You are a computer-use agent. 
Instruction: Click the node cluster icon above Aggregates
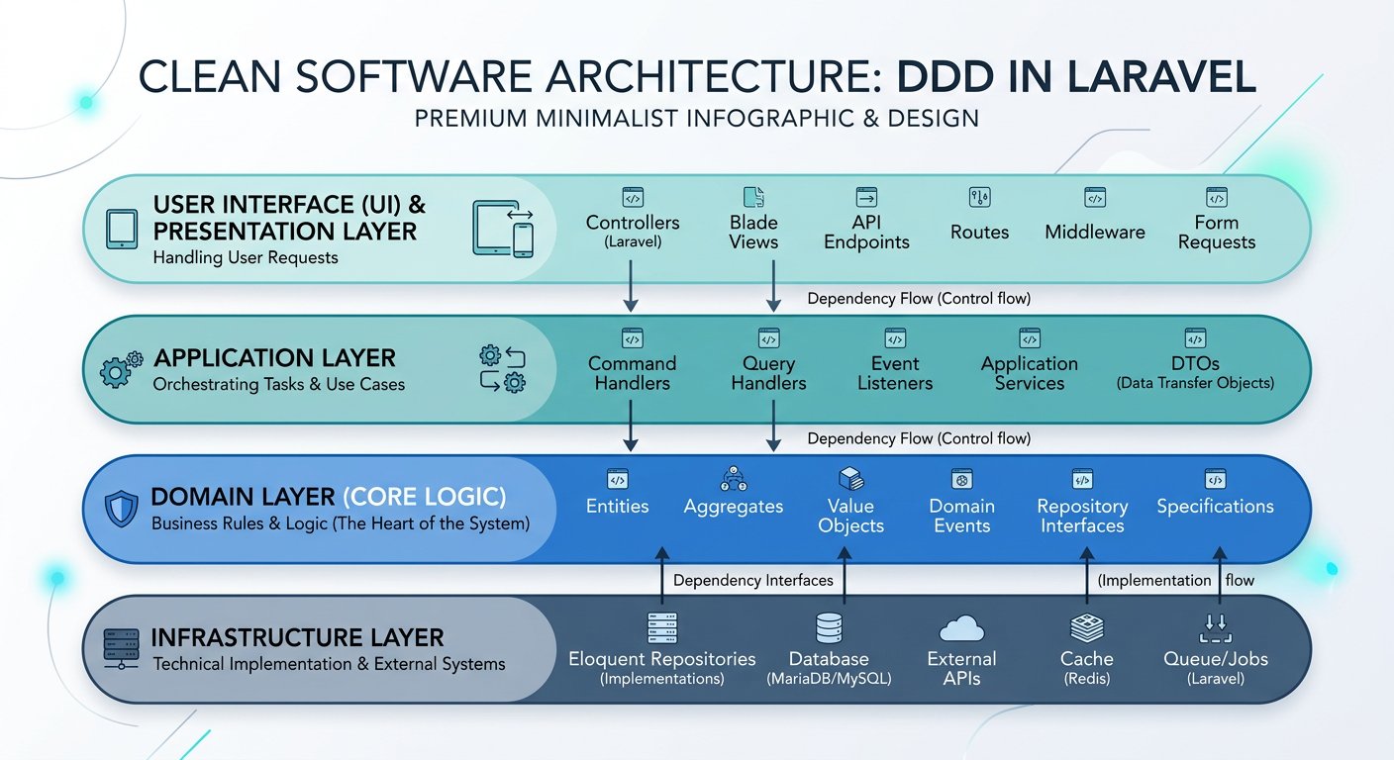[734, 479]
